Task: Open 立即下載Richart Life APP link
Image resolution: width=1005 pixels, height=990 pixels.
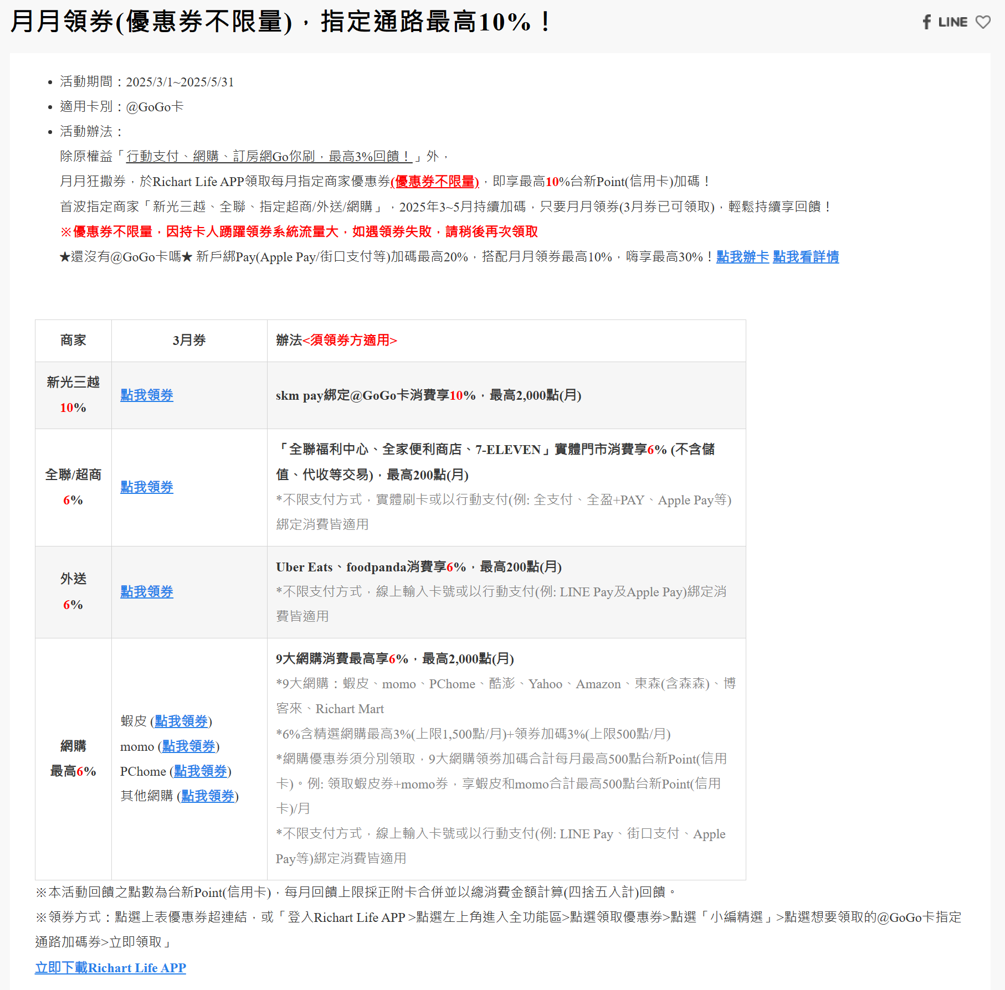Action: coord(110,967)
